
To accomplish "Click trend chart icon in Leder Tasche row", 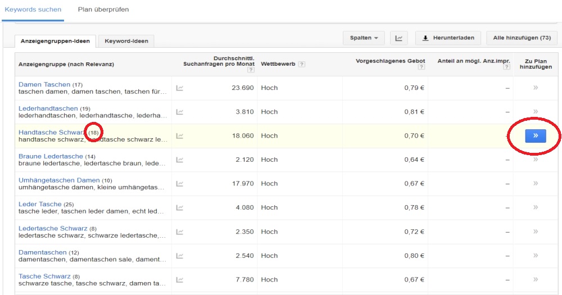I will click(180, 207).
